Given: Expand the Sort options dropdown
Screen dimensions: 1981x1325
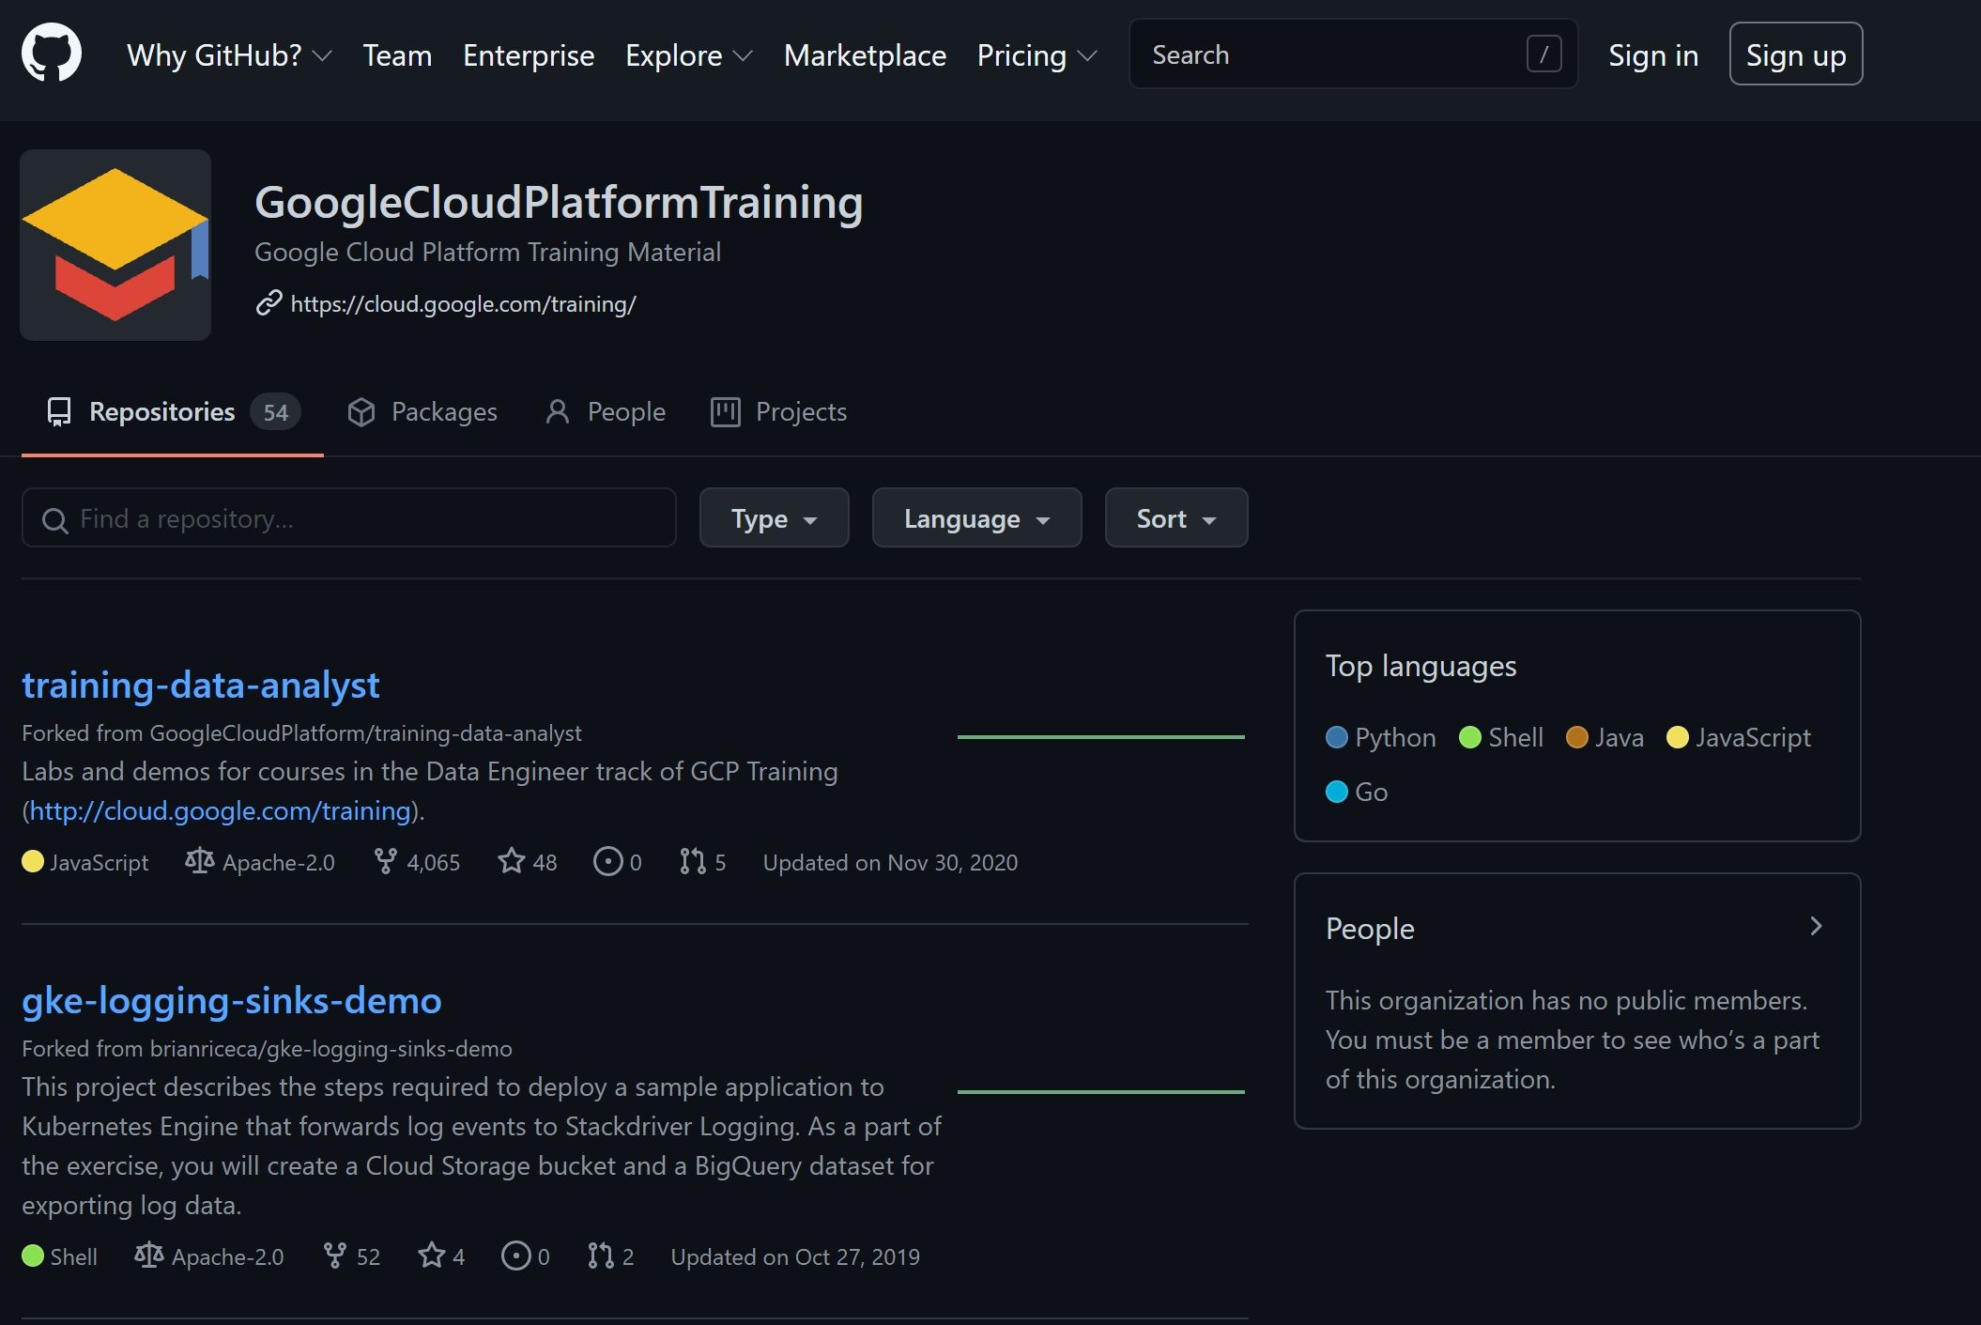Looking at the screenshot, I should click(x=1175, y=517).
